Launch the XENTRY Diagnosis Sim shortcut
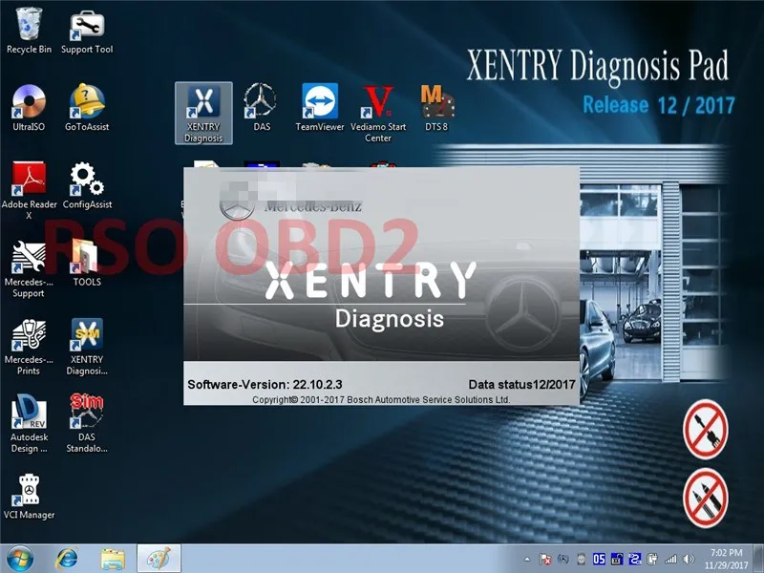 [x=87, y=346]
